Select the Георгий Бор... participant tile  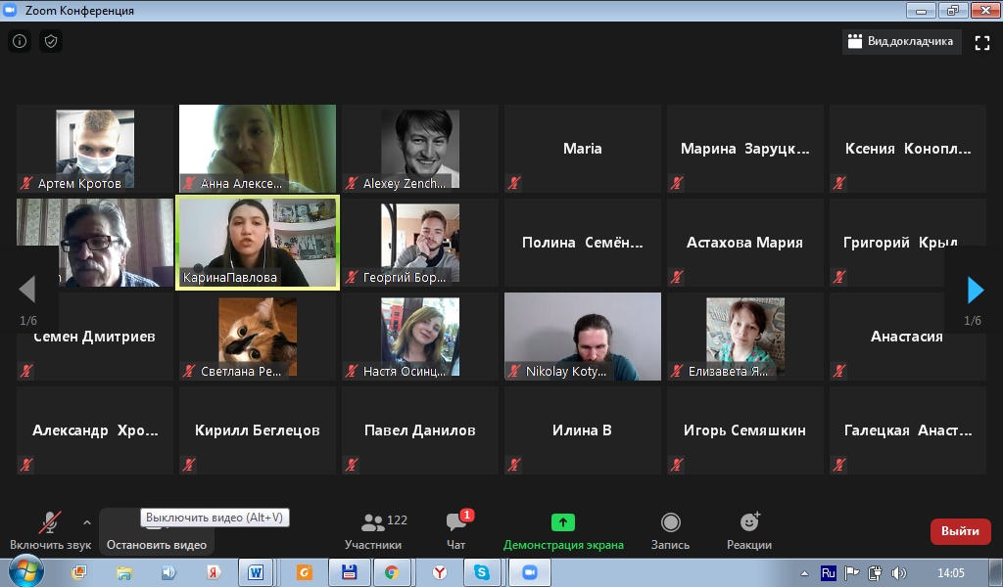coord(419,243)
